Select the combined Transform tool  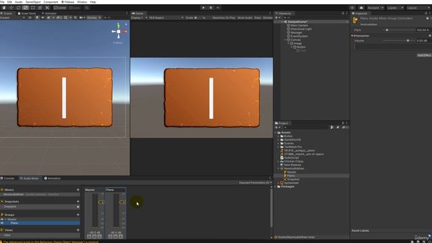click(40, 7)
